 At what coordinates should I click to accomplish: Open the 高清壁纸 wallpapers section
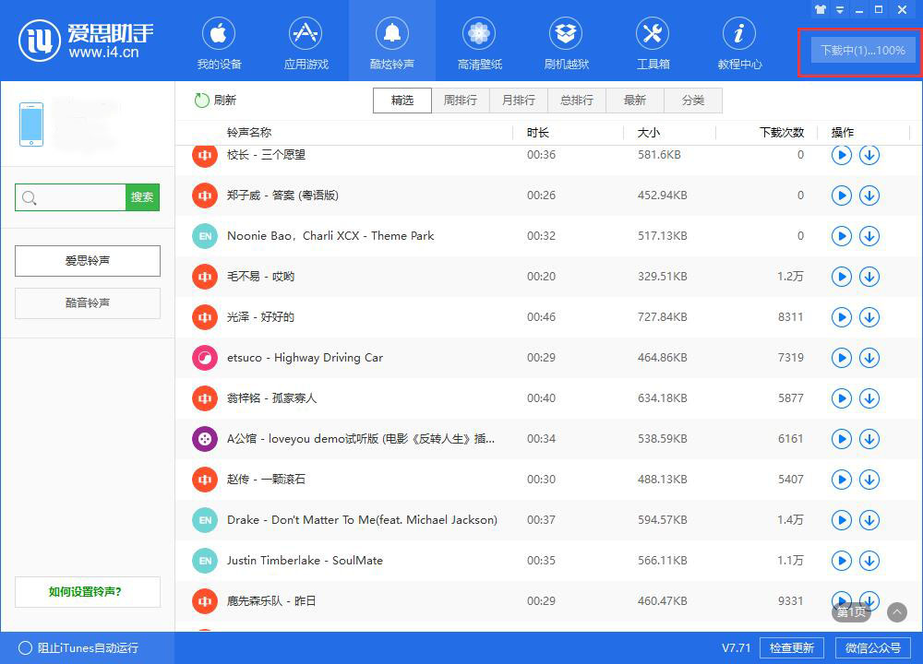pos(479,40)
